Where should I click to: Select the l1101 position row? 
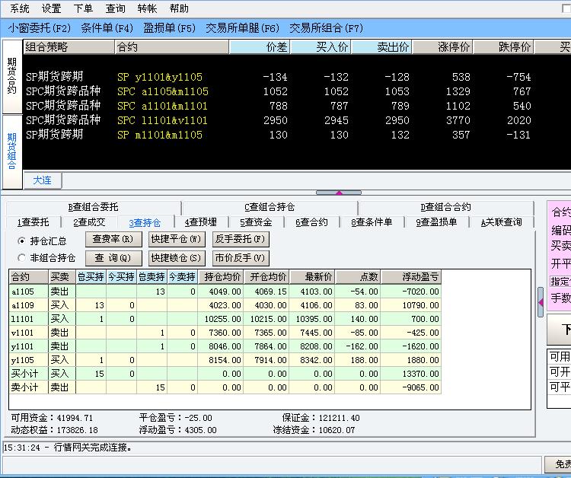[225, 319]
